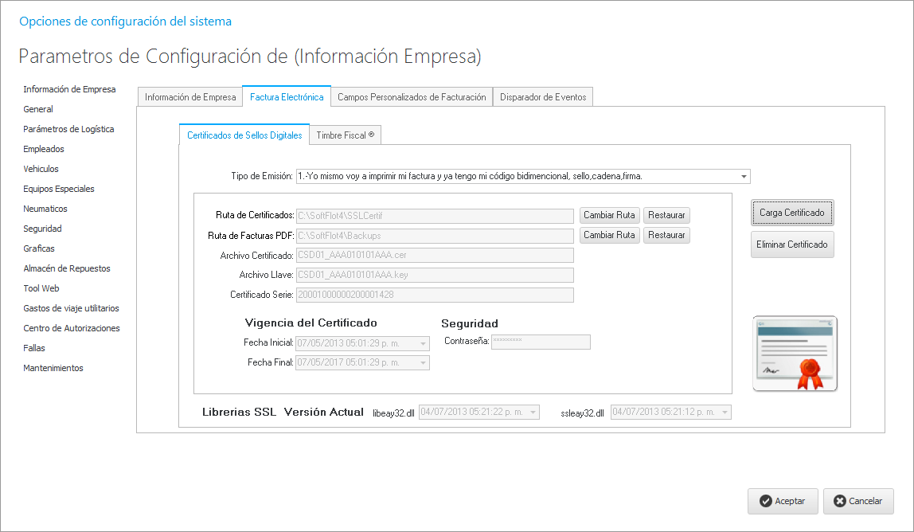Viewport: 914px width, 532px height.
Task: Select the Timbre Fiscal tab
Action: coord(345,135)
